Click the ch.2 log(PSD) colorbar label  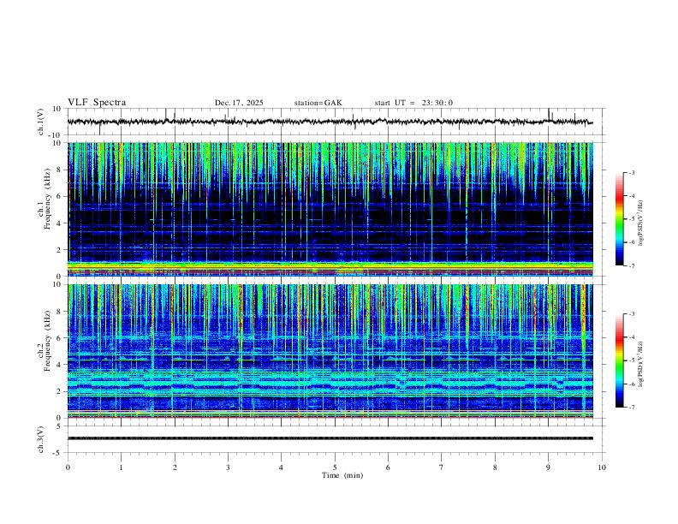(641, 364)
